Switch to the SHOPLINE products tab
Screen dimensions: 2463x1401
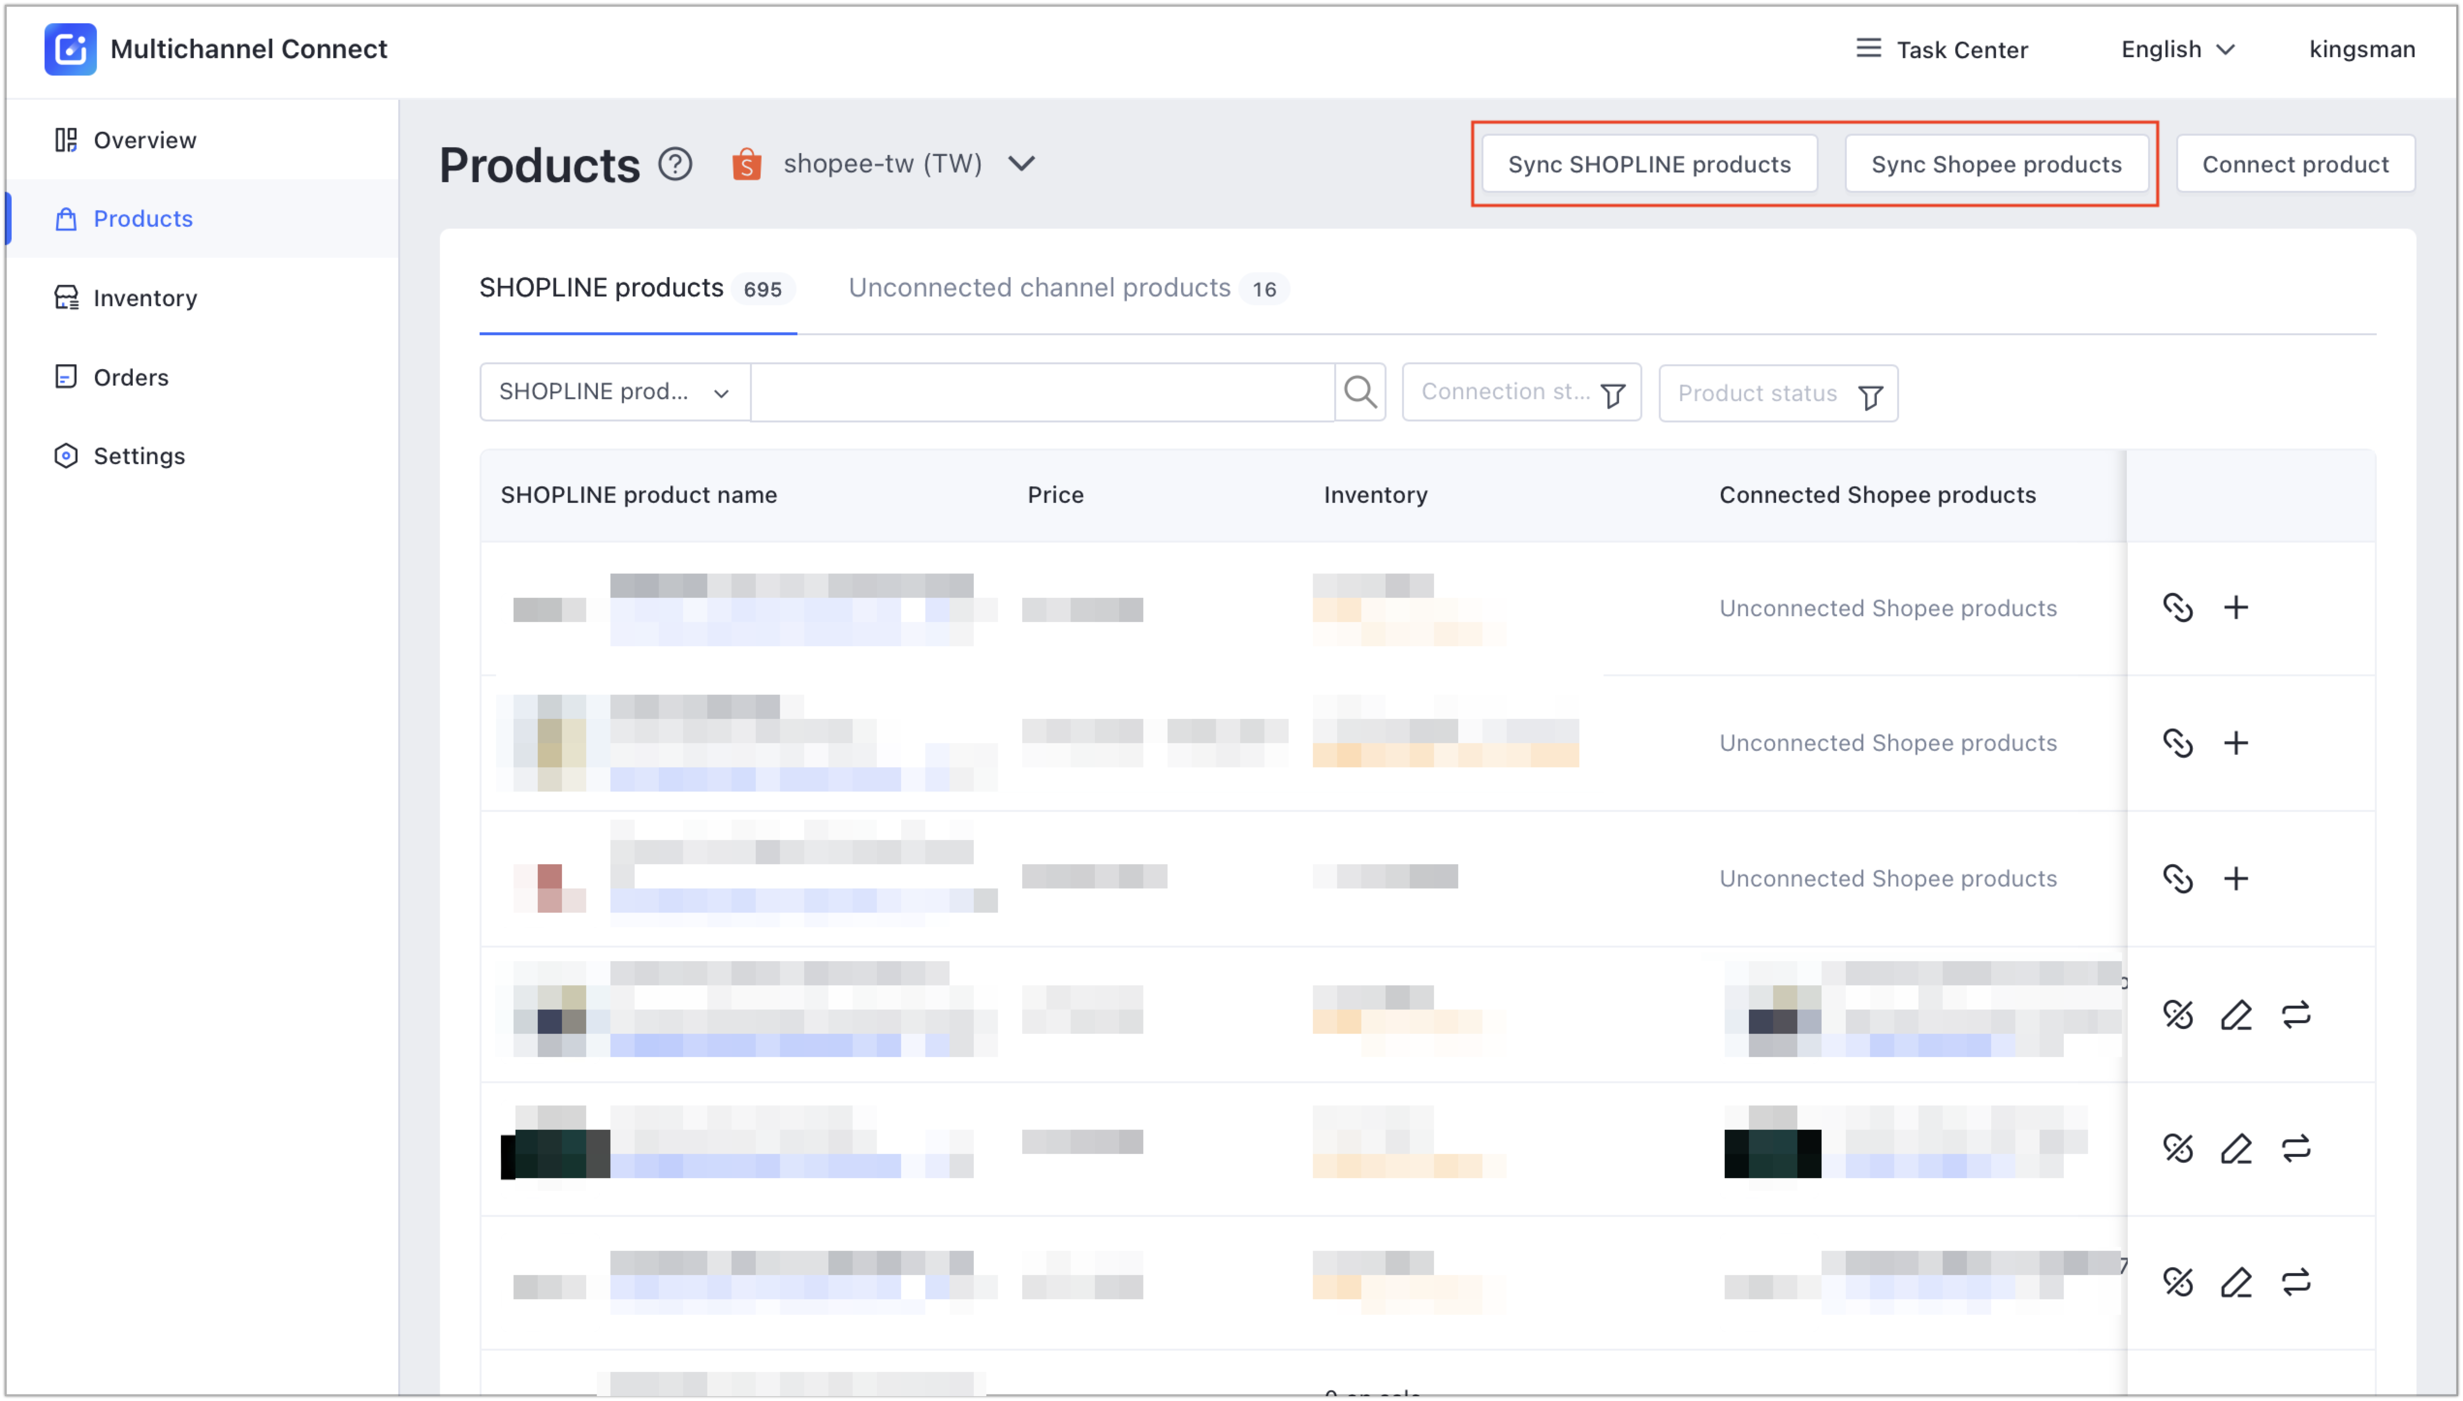pos(637,288)
